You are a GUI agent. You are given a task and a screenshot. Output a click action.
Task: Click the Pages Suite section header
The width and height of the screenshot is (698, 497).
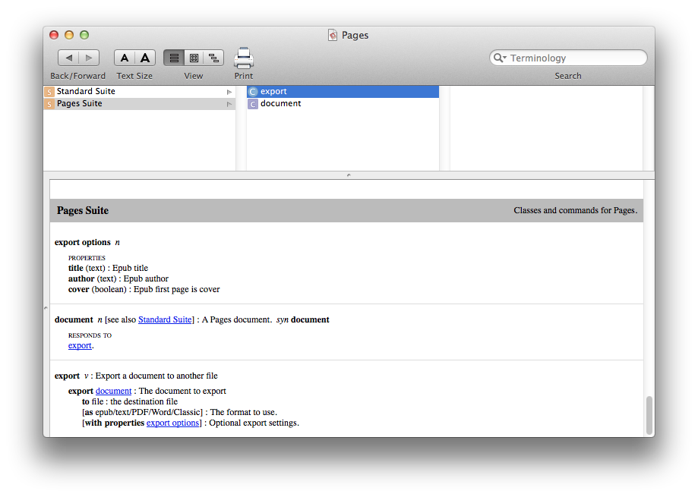coord(346,210)
